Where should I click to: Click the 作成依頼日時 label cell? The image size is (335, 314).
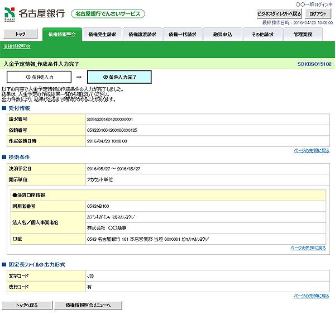coord(46,141)
